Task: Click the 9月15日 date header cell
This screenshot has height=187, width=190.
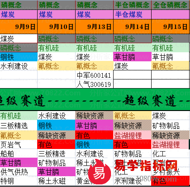Action: (x=171, y=27)
